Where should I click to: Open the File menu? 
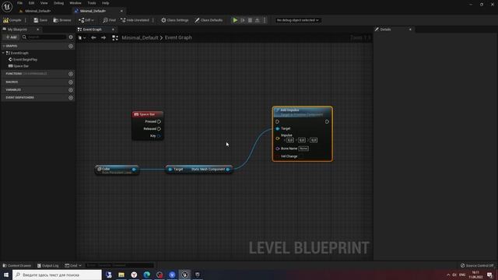[19, 3]
